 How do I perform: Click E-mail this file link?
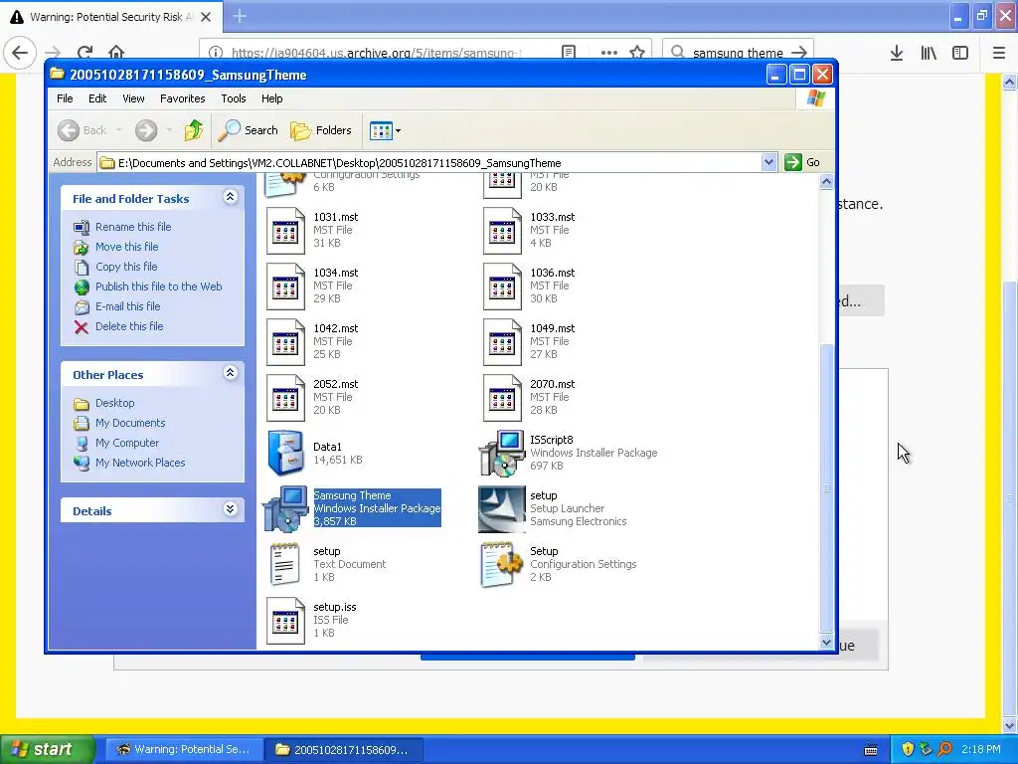pyautogui.click(x=128, y=306)
